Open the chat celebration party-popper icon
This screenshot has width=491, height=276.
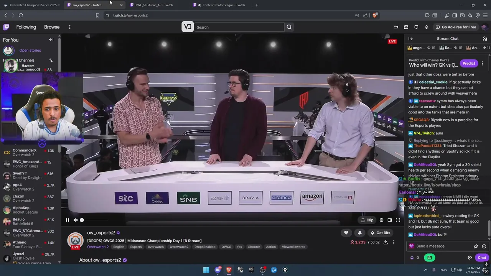tap(476, 246)
